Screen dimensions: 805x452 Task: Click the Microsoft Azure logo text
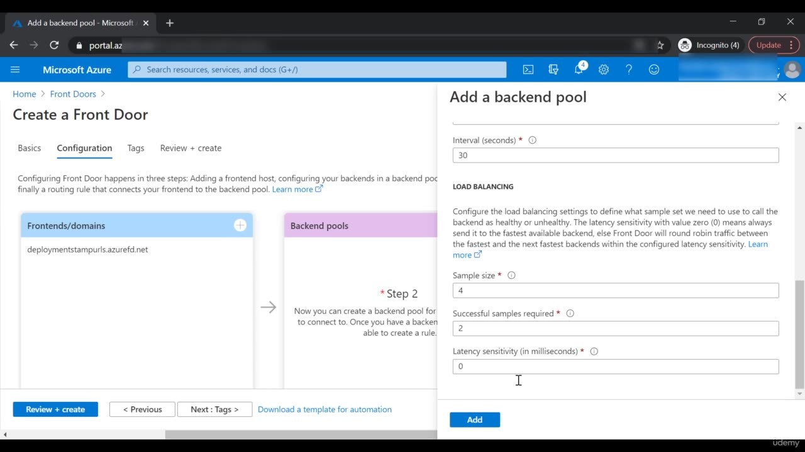pos(77,70)
